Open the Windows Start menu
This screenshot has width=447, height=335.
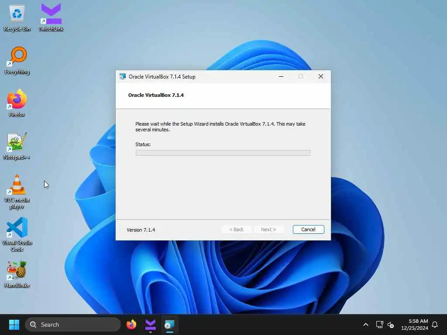point(14,325)
